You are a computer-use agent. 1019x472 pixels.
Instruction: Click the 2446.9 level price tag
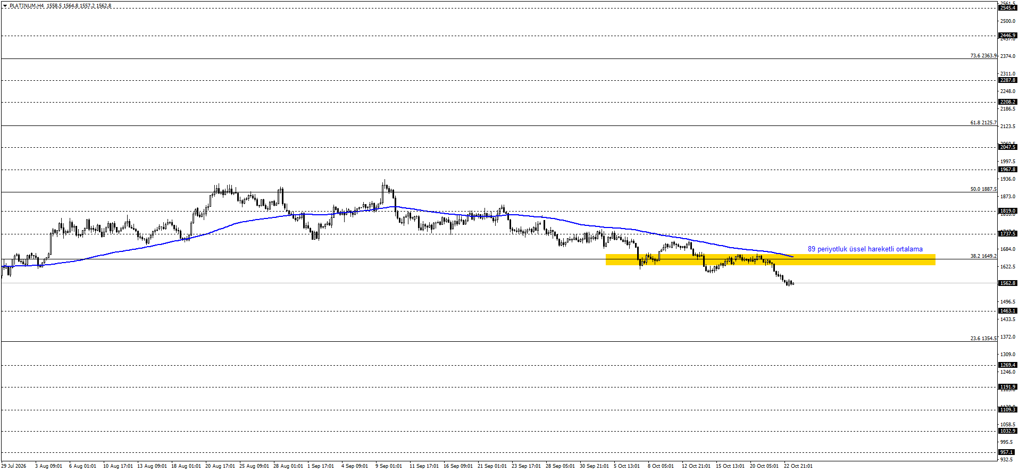point(1008,36)
